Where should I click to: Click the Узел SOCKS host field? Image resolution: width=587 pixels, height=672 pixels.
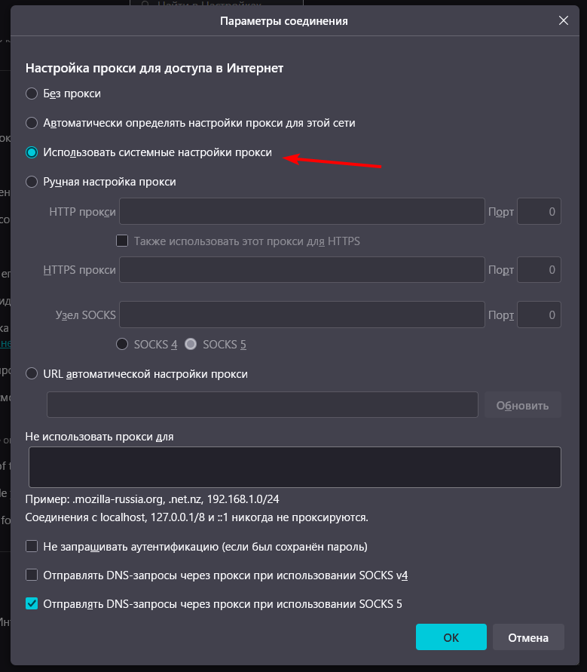(x=302, y=315)
